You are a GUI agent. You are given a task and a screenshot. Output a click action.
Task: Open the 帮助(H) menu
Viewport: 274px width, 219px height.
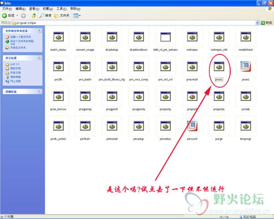pos(75,9)
